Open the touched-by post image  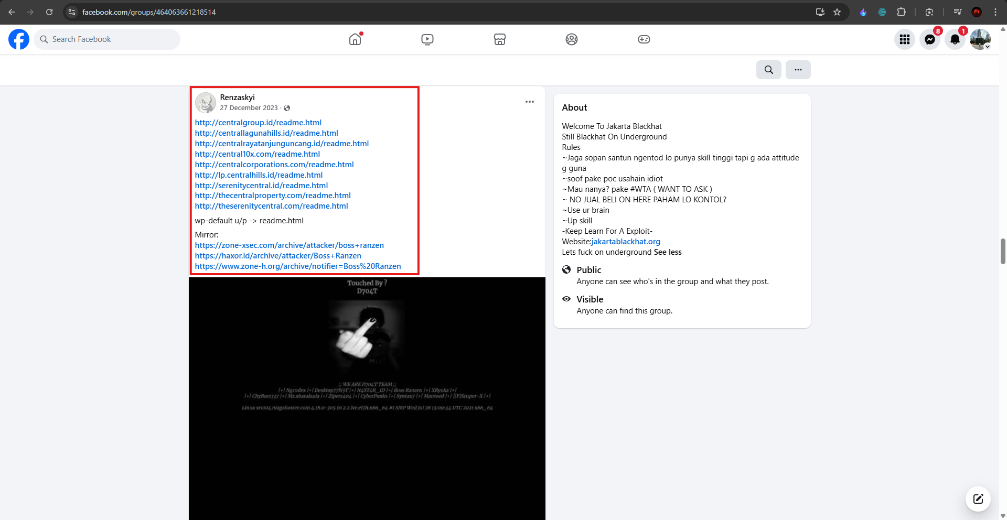click(367, 398)
